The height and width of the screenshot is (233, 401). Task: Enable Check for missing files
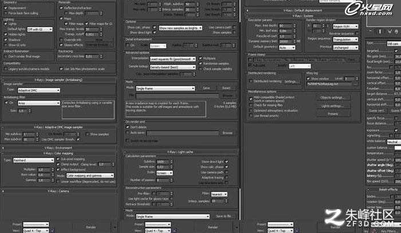tap(251, 105)
